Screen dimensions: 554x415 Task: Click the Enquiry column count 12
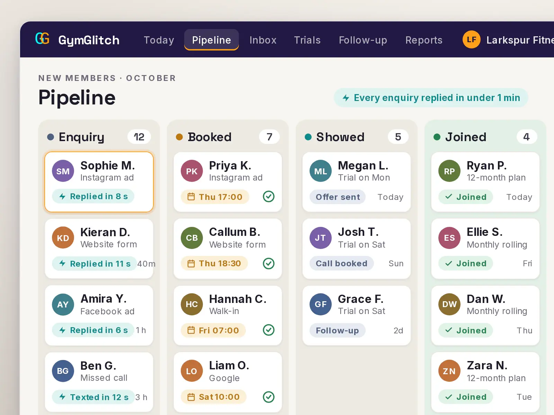coord(139,137)
